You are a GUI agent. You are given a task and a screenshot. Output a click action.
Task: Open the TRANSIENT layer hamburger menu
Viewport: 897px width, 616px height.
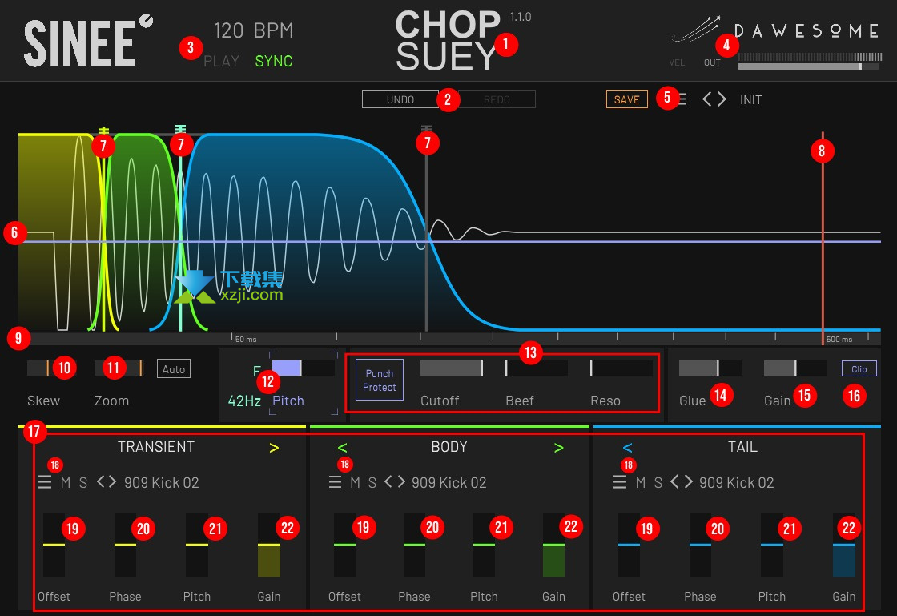[x=45, y=482]
